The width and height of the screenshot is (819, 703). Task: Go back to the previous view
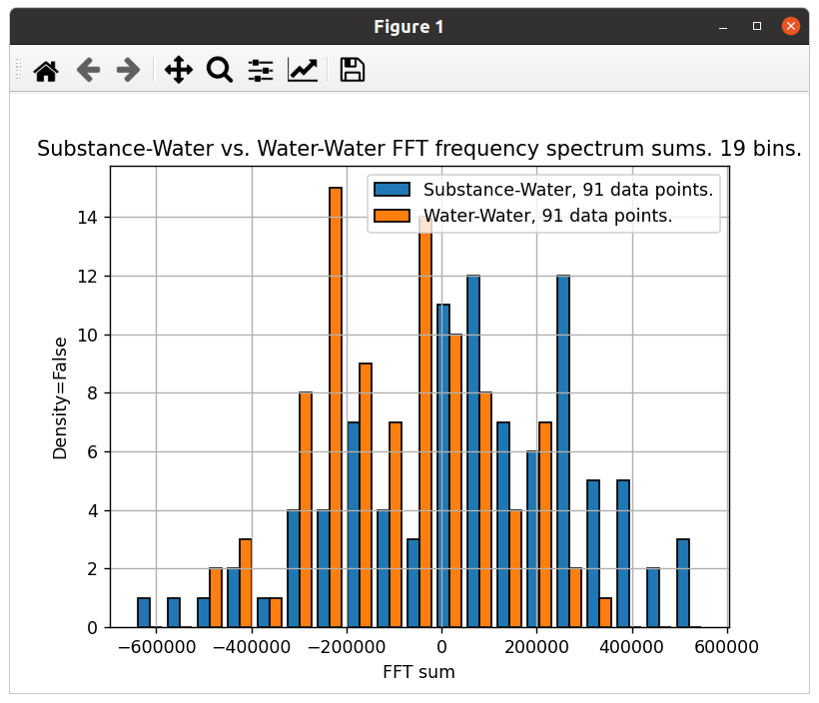(x=88, y=70)
